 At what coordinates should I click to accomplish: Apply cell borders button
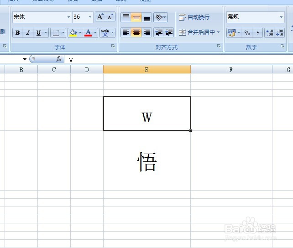(x=56, y=33)
